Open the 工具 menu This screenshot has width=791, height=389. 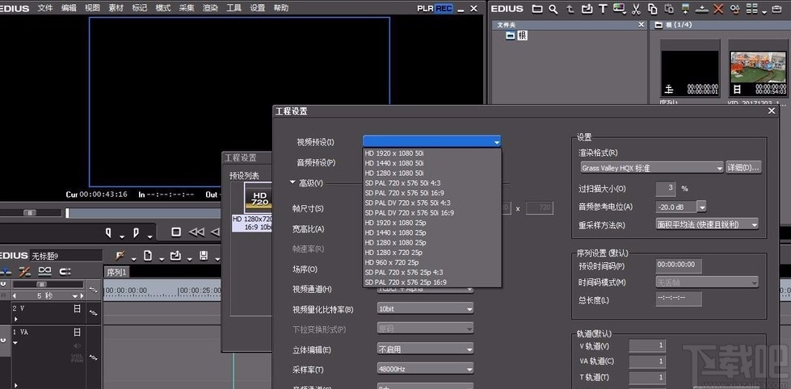click(x=234, y=8)
